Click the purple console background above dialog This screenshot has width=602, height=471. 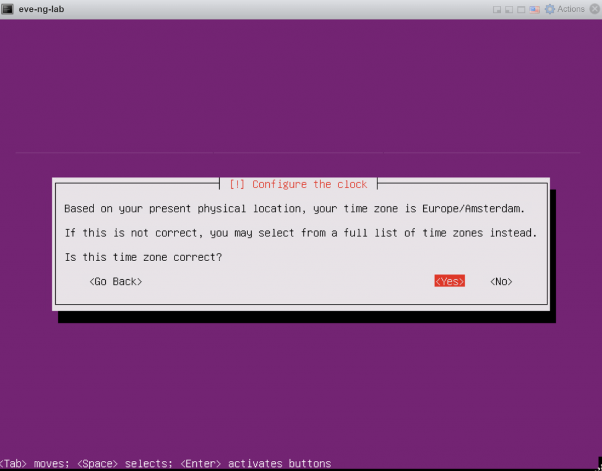[301, 88]
